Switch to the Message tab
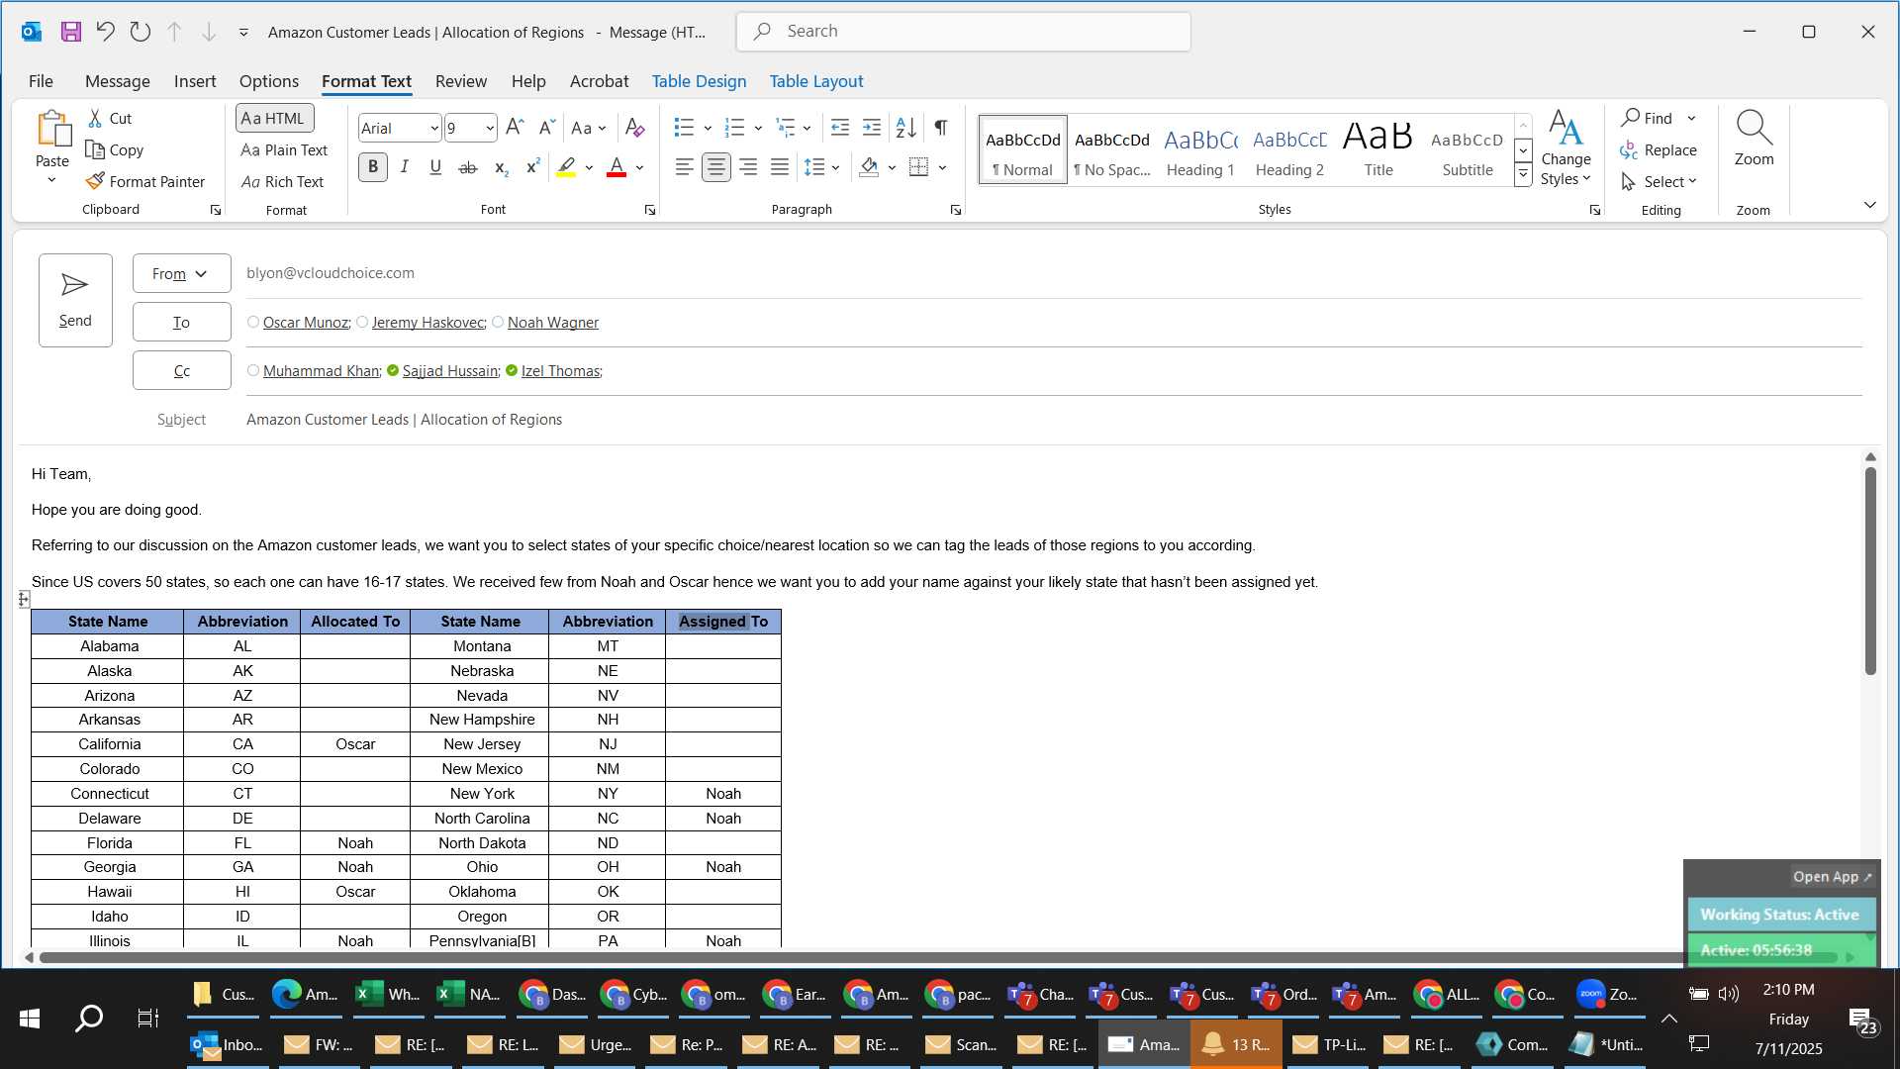The width and height of the screenshot is (1900, 1069). tap(117, 81)
